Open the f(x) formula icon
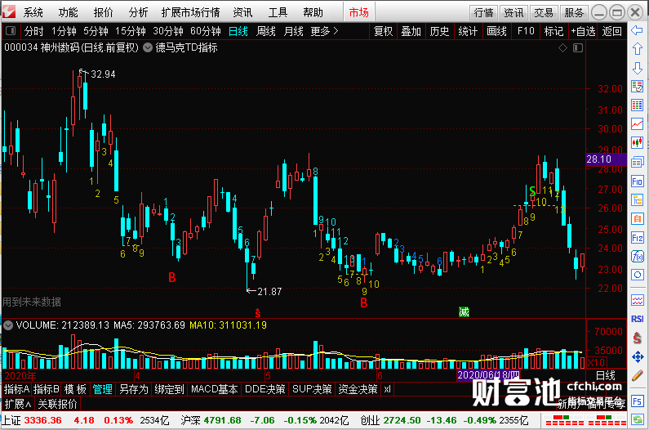The height and width of the screenshot is (430, 649). pos(637,256)
